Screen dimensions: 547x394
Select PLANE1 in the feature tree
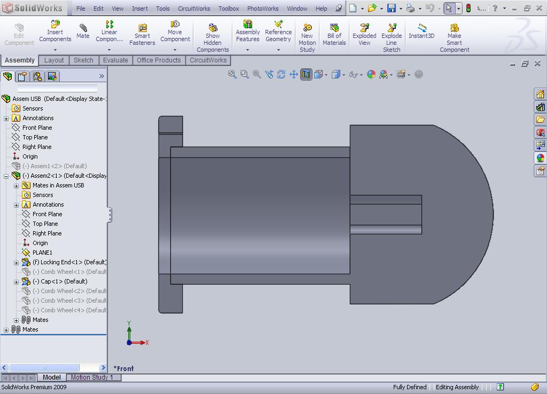point(42,253)
